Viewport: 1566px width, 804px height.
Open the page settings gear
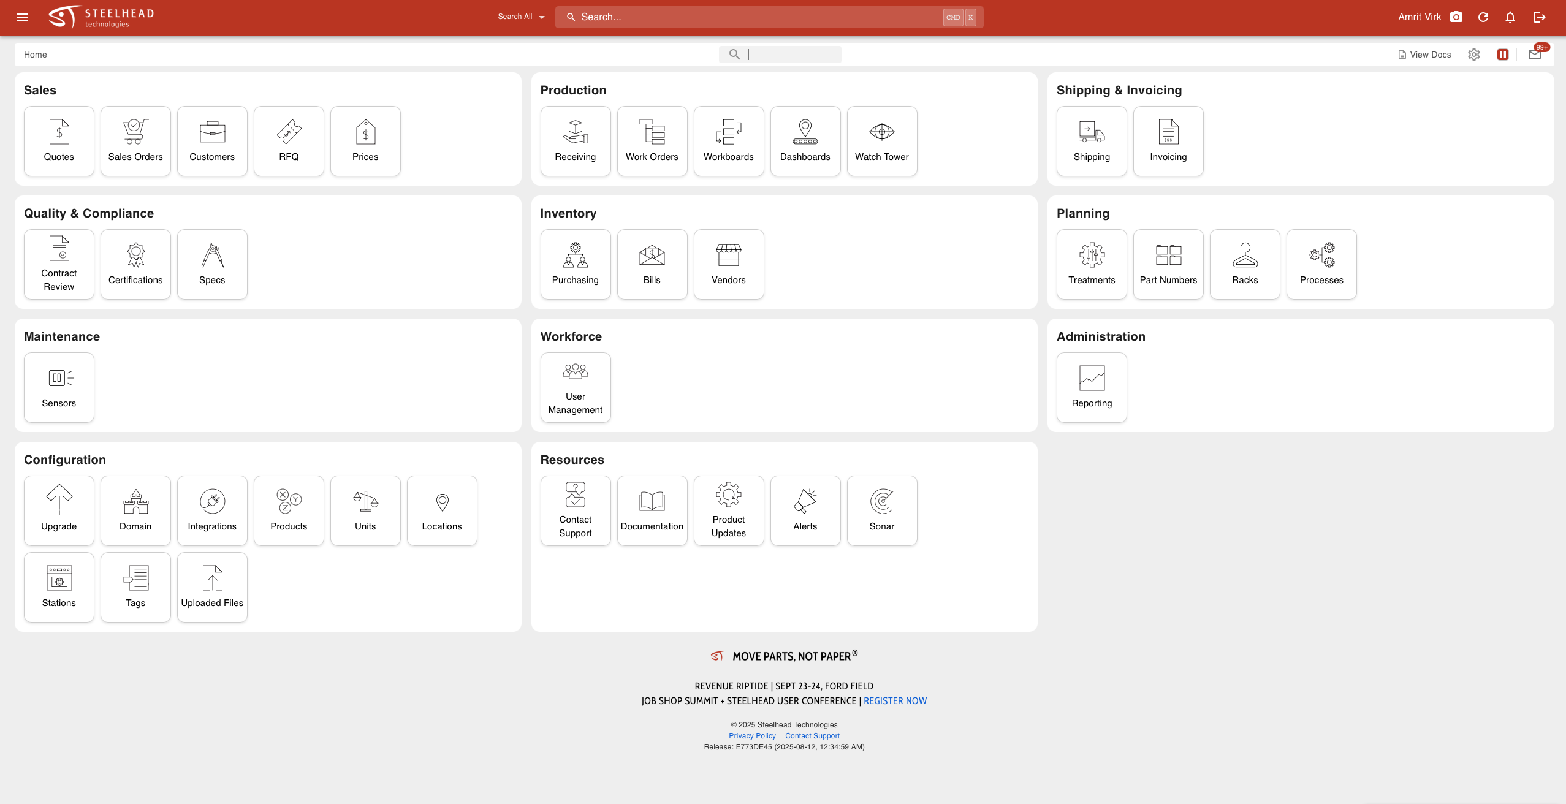click(1474, 55)
